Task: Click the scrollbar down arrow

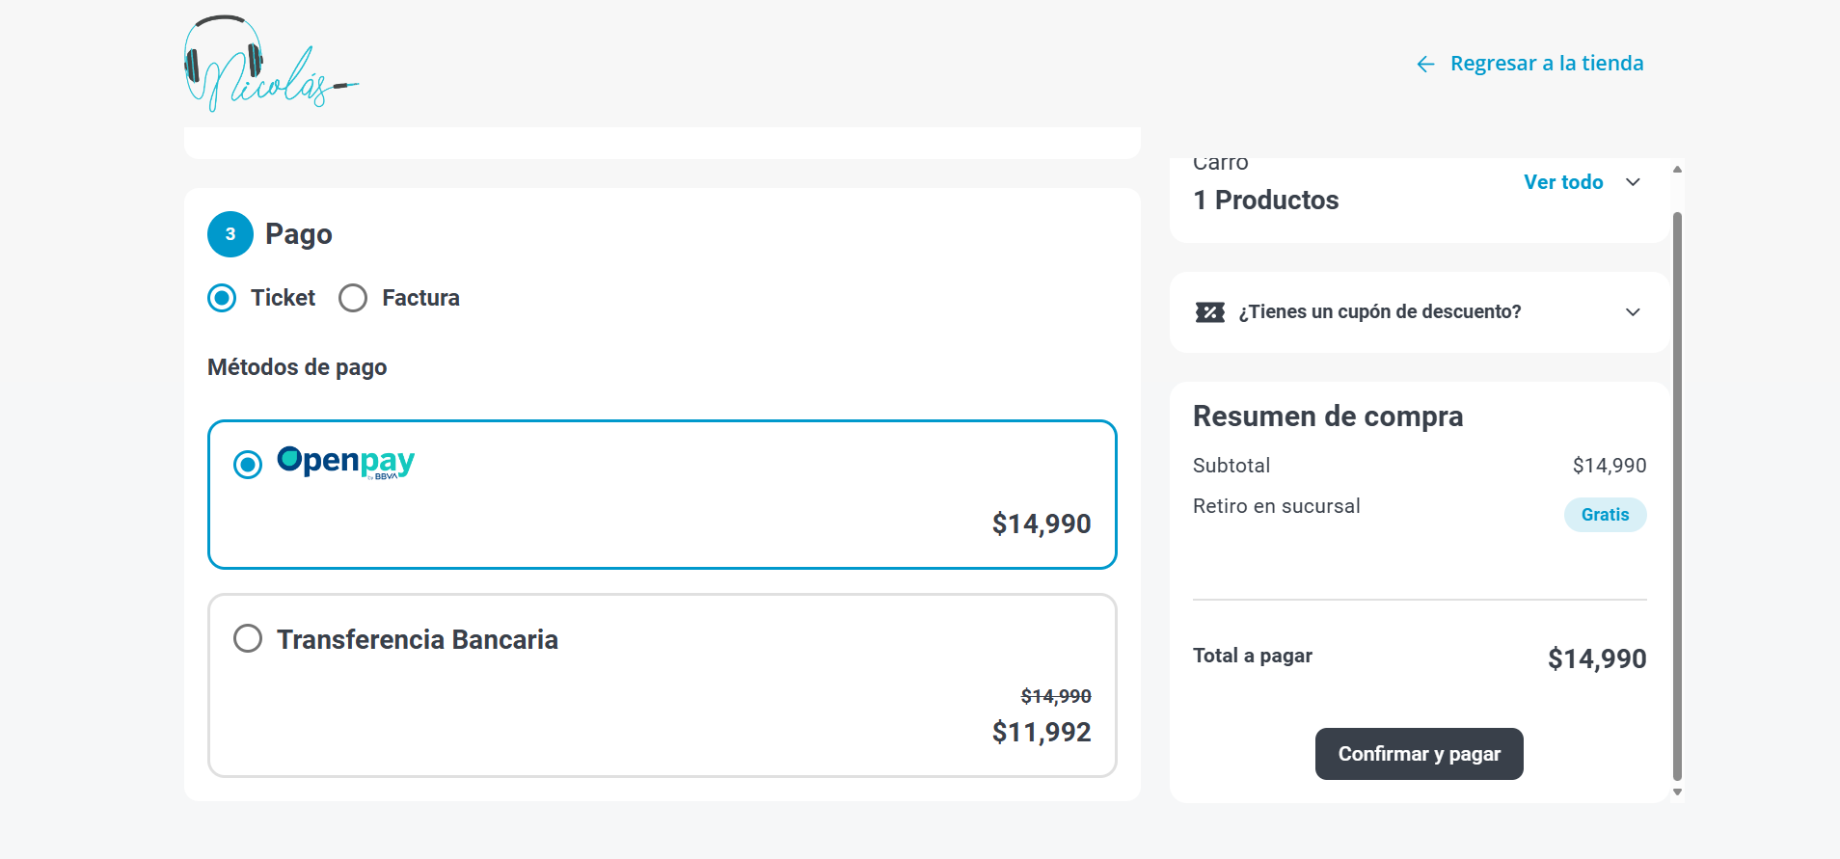Action: (x=1677, y=792)
